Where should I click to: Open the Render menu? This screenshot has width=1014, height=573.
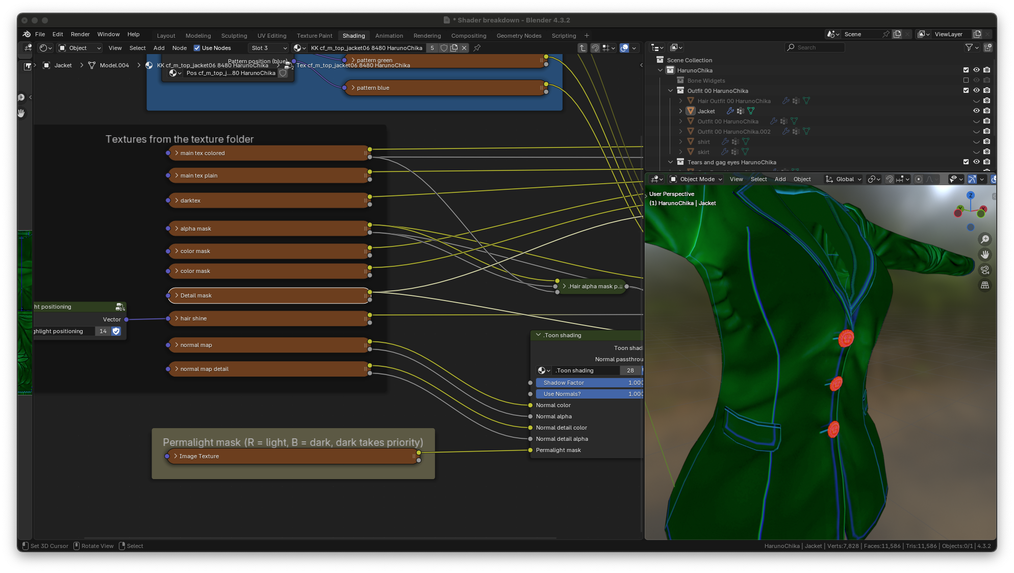[80, 34]
